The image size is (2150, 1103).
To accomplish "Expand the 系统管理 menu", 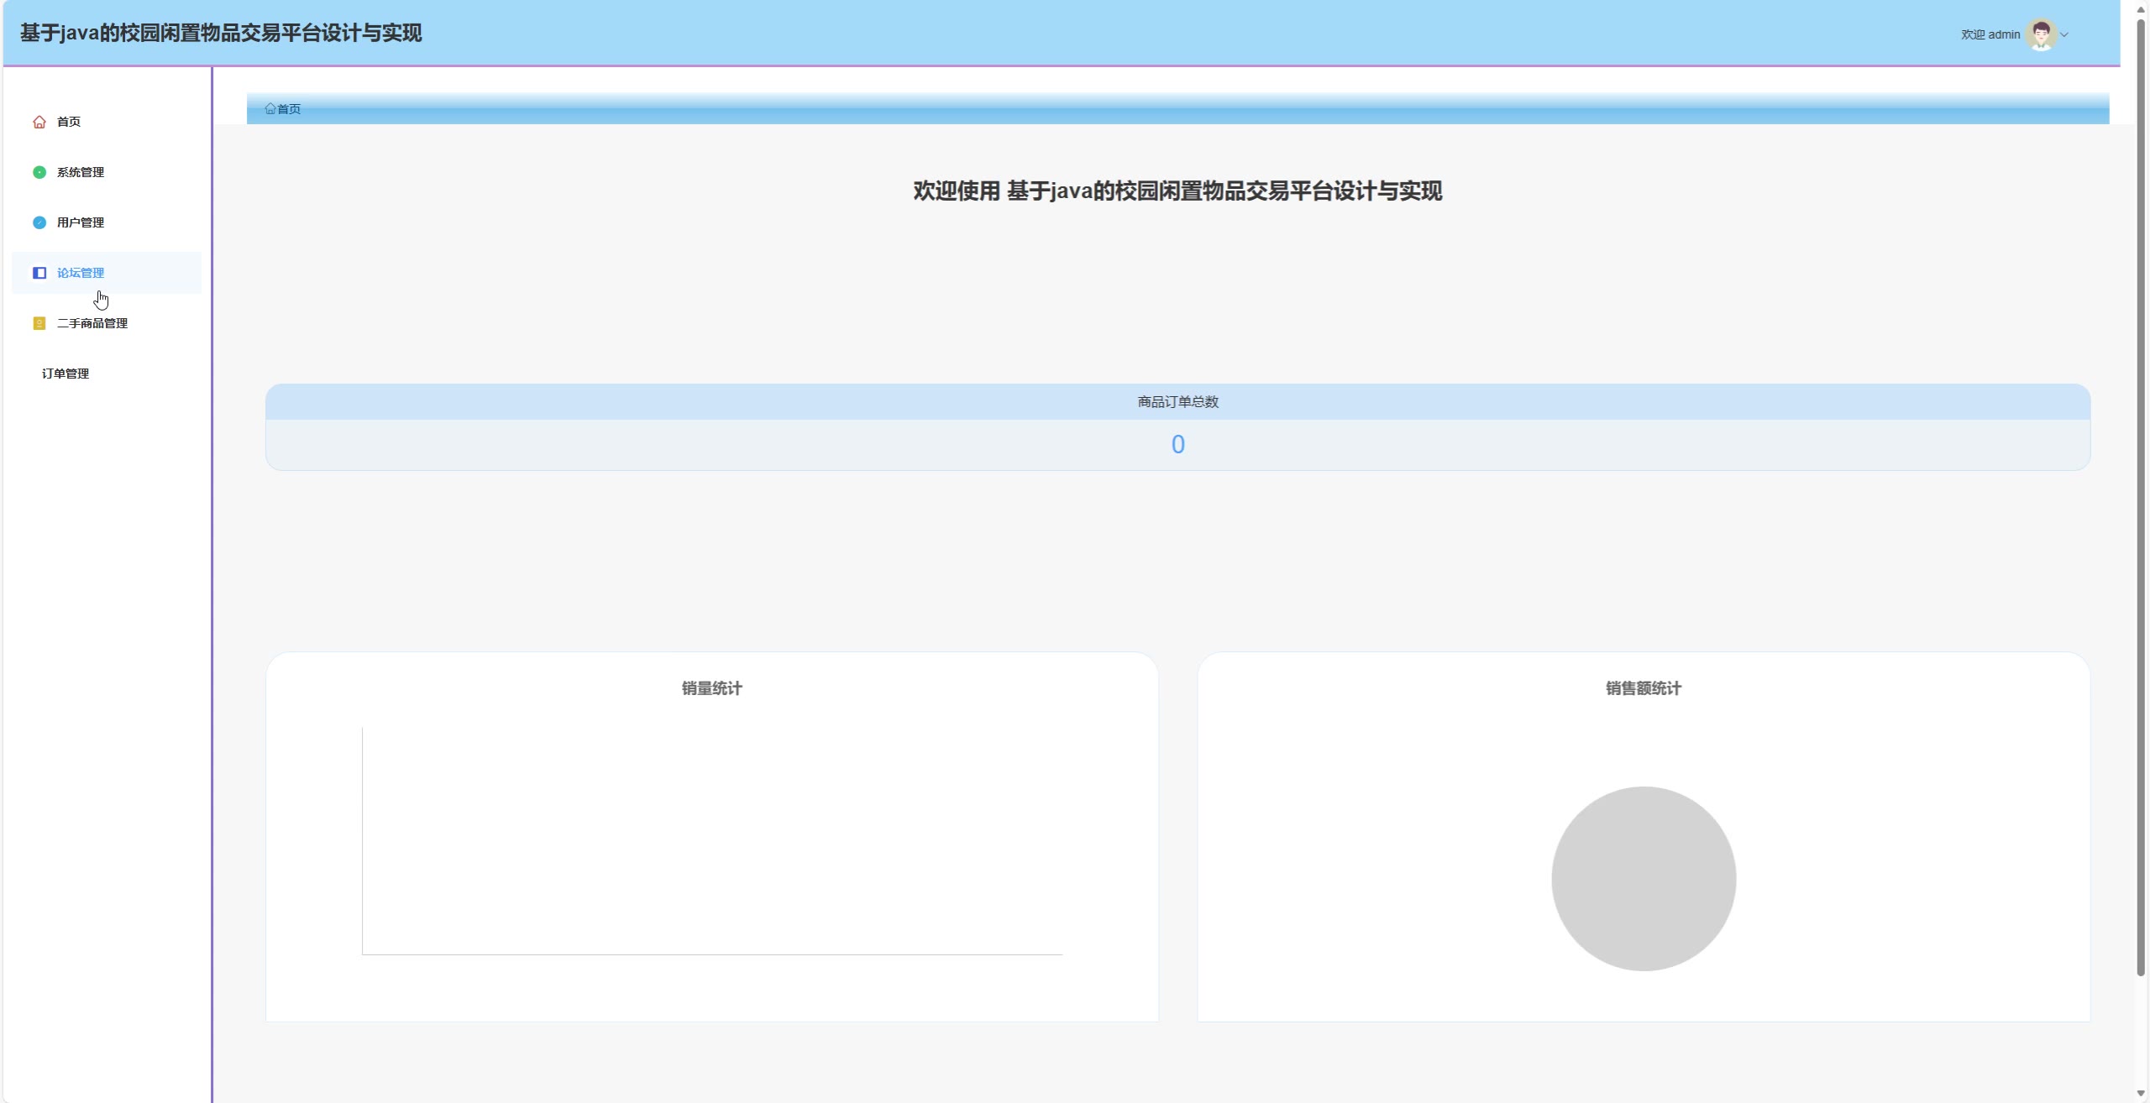I will [81, 172].
